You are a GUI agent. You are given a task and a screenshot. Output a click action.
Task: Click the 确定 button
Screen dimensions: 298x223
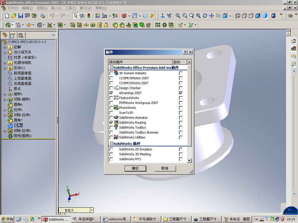tap(135, 168)
